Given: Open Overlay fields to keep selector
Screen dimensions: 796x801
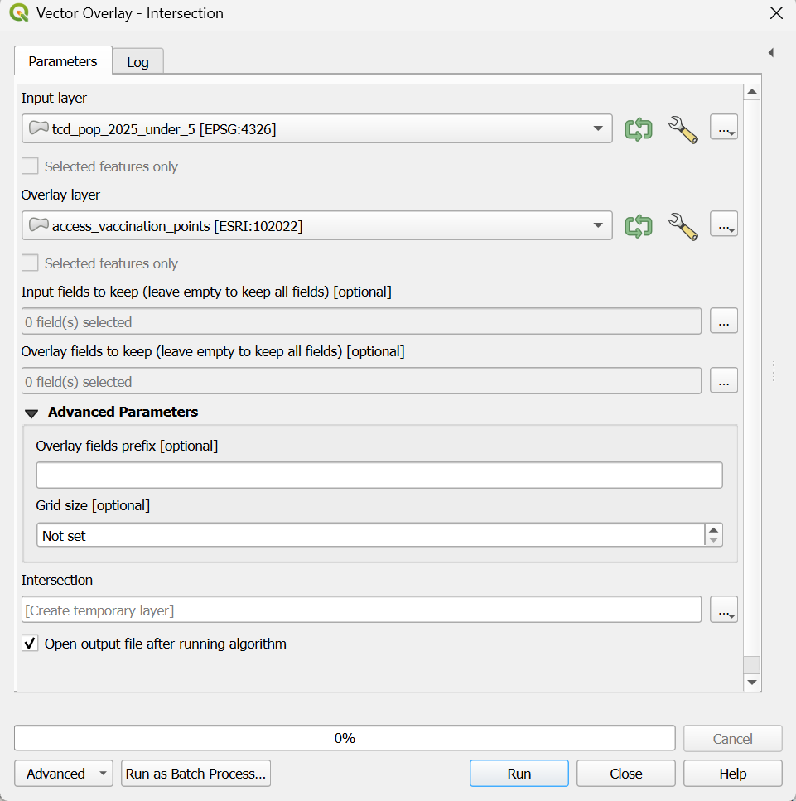Looking at the screenshot, I should (x=723, y=381).
